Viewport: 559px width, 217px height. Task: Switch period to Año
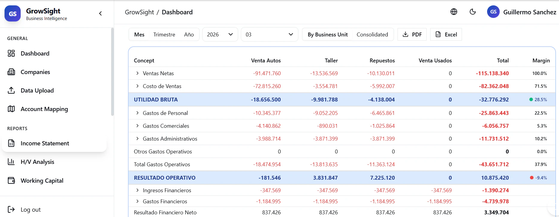point(189,35)
